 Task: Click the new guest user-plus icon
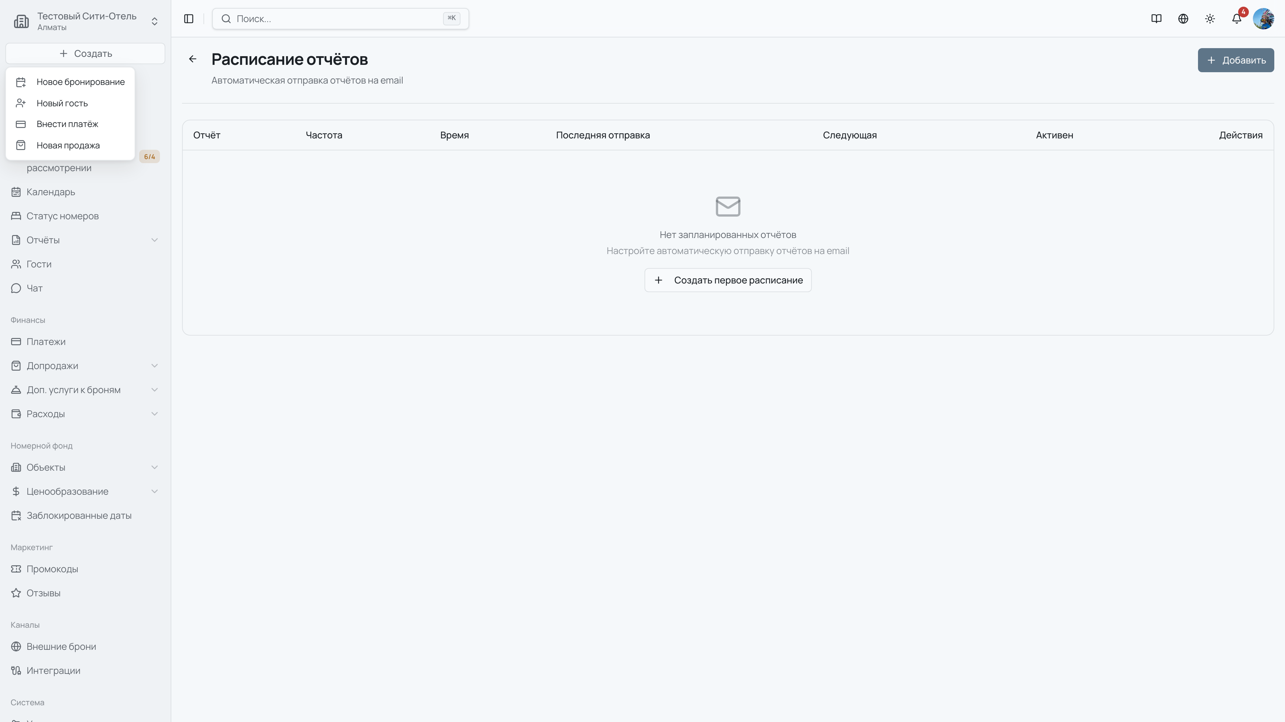[x=21, y=103]
